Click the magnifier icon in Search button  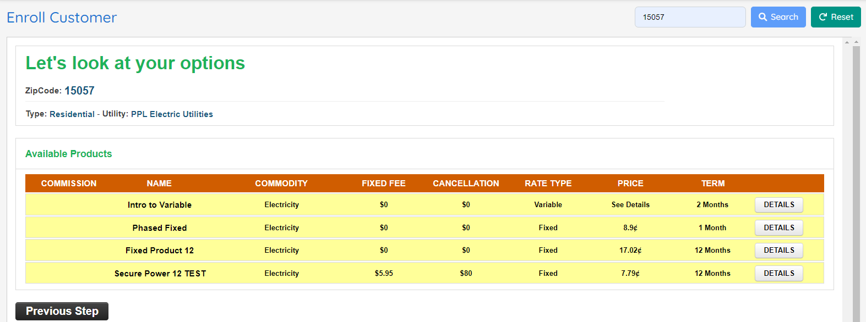tap(762, 17)
